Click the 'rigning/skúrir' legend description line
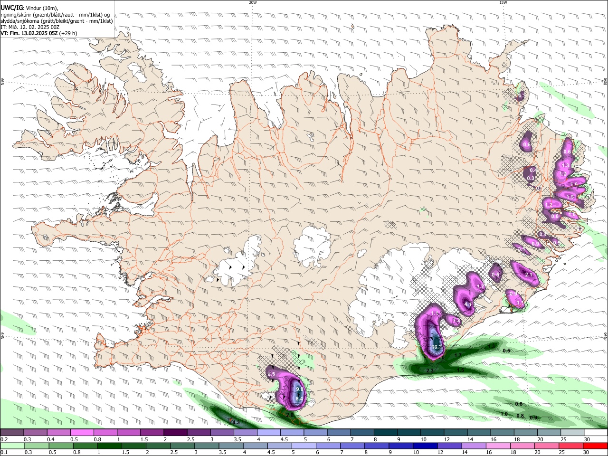Image resolution: width=608 pixels, height=456 pixels. 55,14
